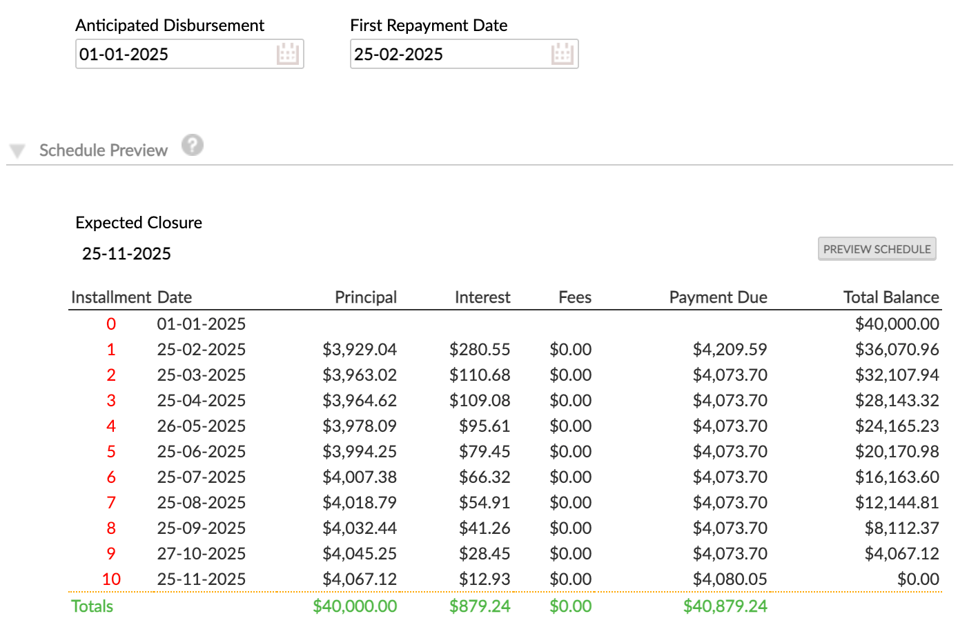Click the 26-05-2025 installment date
The height and width of the screenshot is (636, 958).
(201, 426)
